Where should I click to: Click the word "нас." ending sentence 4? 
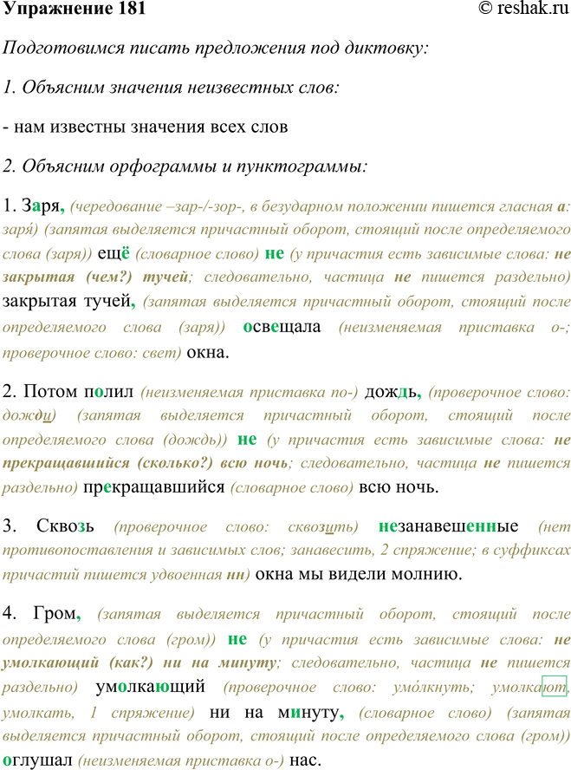[306, 760]
